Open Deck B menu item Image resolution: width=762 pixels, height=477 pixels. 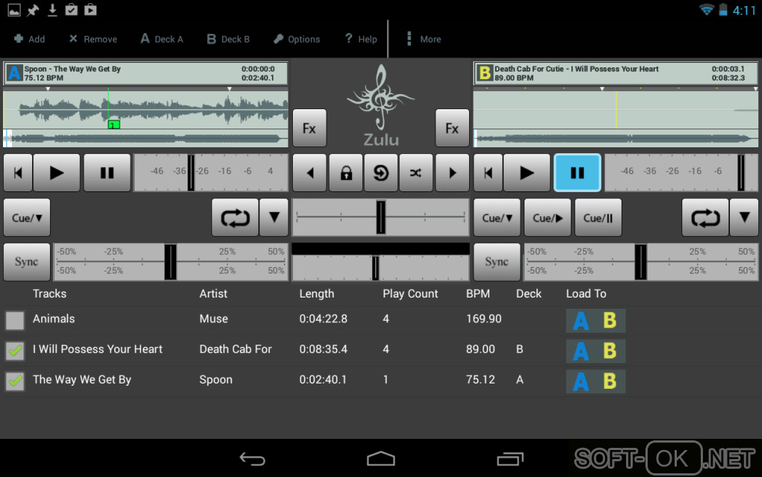pyautogui.click(x=229, y=39)
